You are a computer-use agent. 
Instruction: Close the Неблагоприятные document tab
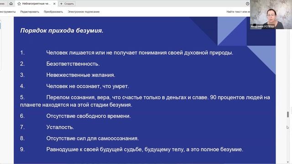[x=54, y=4]
